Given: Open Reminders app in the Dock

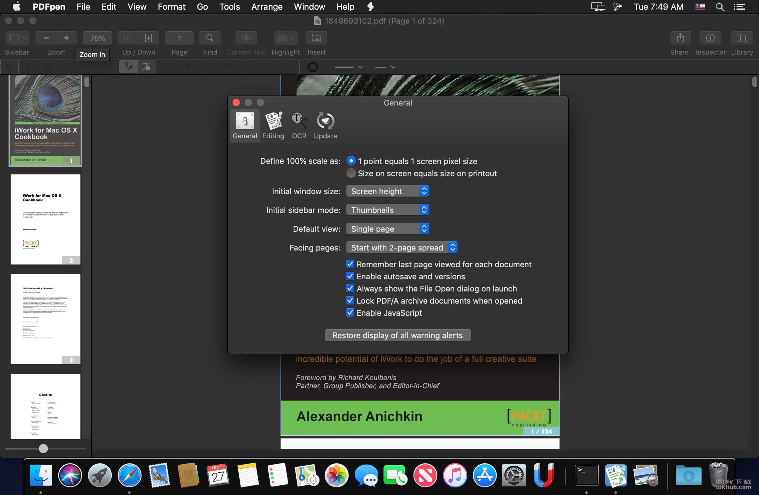Looking at the screenshot, I should 277,475.
